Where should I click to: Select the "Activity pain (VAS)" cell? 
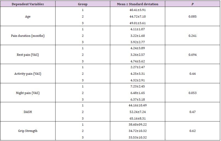28,74
